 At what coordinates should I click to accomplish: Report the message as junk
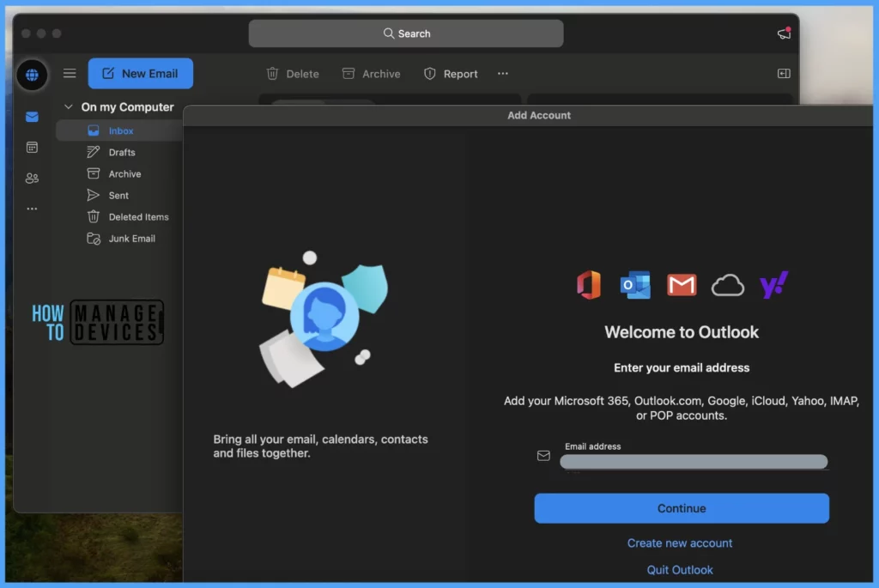coord(451,74)
